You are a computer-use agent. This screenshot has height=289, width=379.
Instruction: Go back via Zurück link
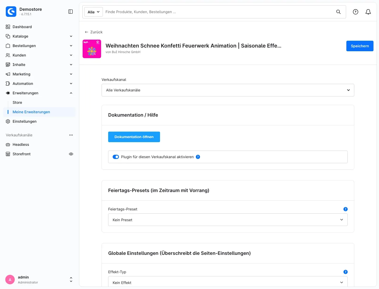pos(94,32)
